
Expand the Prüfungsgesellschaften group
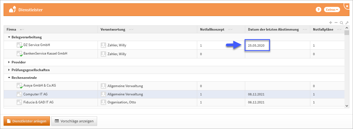9,70
